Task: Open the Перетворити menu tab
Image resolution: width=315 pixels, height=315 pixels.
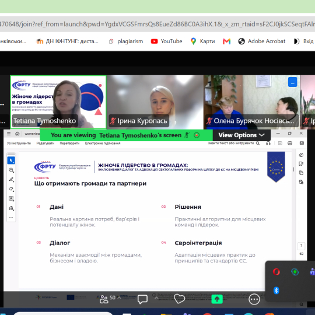Action: (x=69, y=143)
